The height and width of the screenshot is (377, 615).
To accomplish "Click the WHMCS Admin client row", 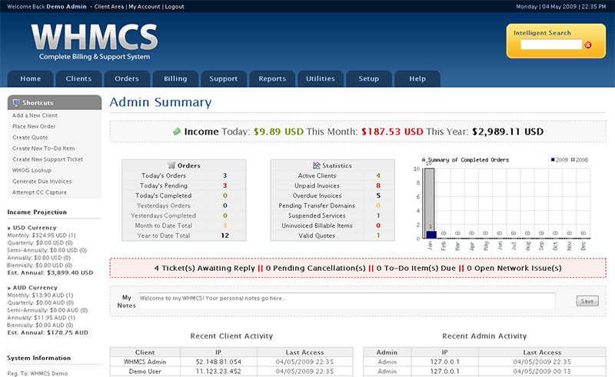I will [x=231, y=362].
